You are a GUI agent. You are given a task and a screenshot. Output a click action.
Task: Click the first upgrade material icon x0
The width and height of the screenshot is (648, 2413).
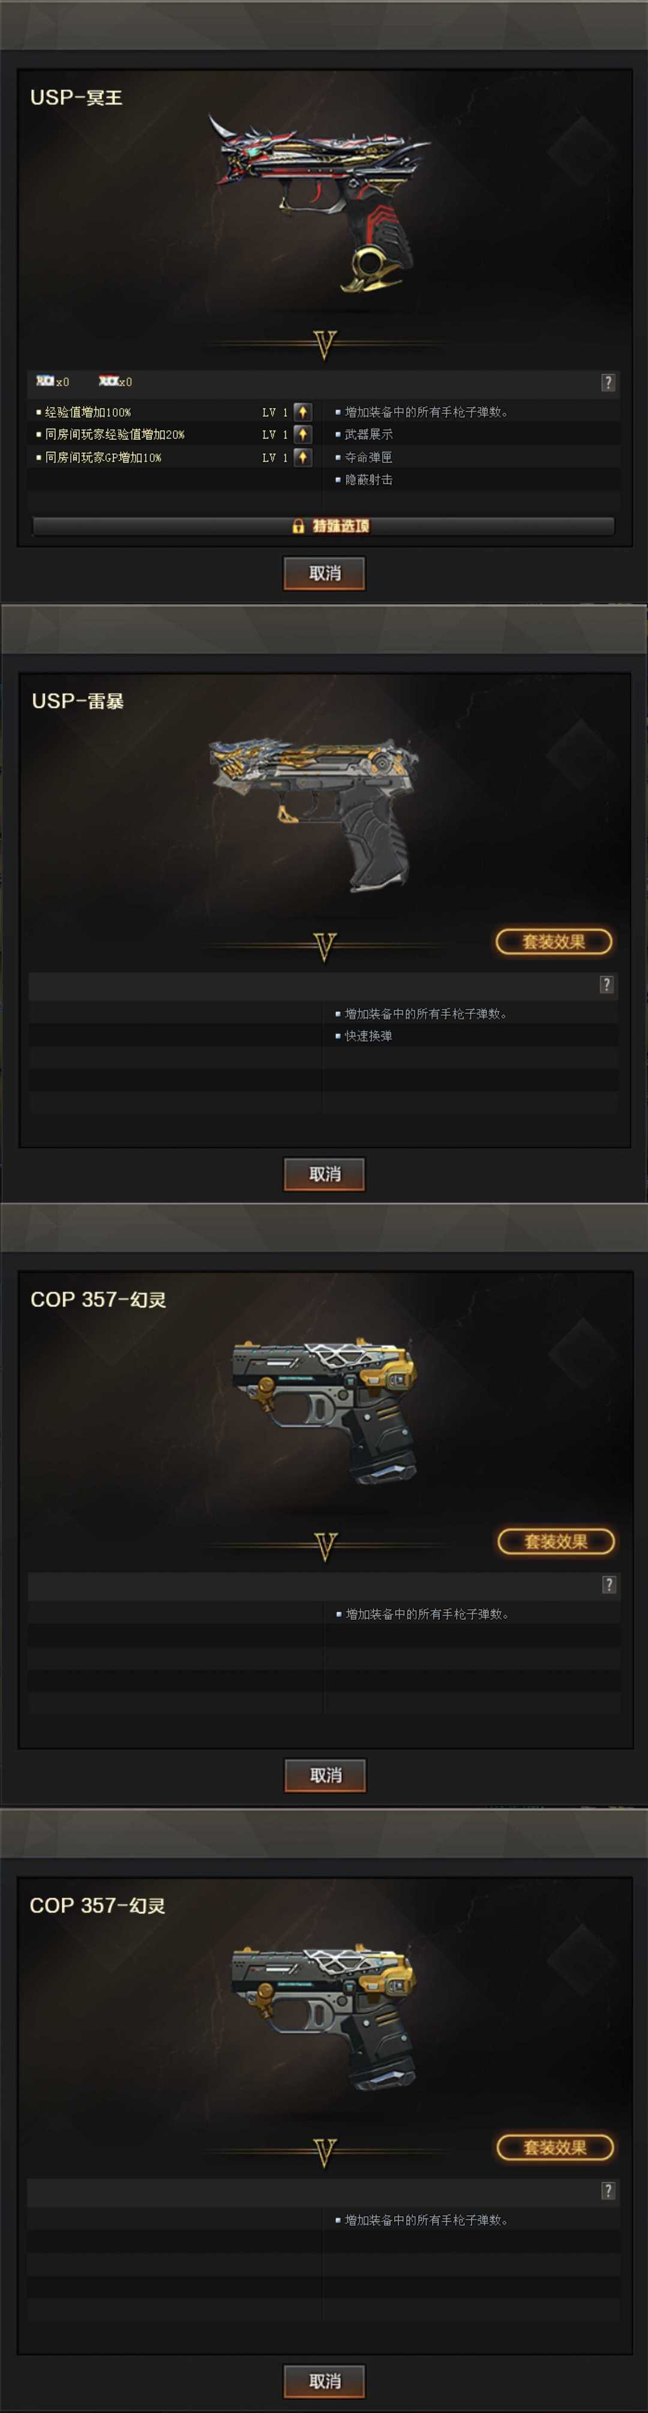[x=45, y=381]
